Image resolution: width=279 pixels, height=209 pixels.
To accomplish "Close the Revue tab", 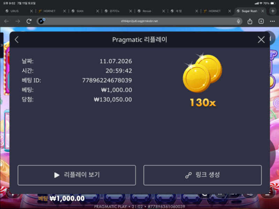I will (x=163, y=11).
